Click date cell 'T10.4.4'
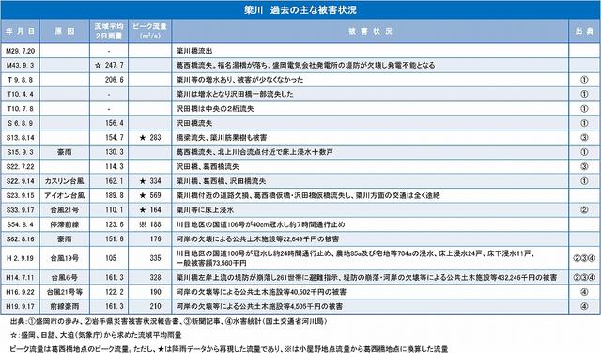The height and width of the screenshot is (353, 601). (21, 94)
